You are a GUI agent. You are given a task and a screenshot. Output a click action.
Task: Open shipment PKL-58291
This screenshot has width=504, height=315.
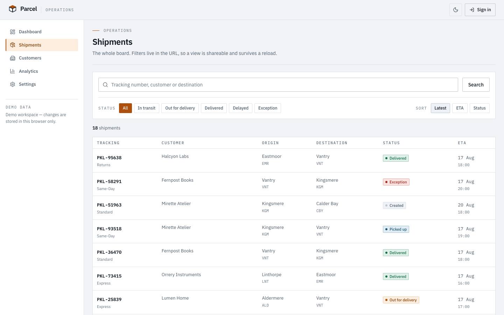(x=109, y=182)
